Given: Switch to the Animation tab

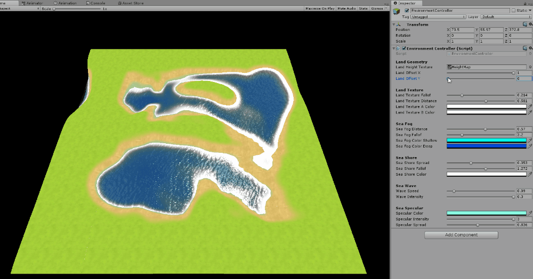Looking at the screenshot, I should (65, 3).
